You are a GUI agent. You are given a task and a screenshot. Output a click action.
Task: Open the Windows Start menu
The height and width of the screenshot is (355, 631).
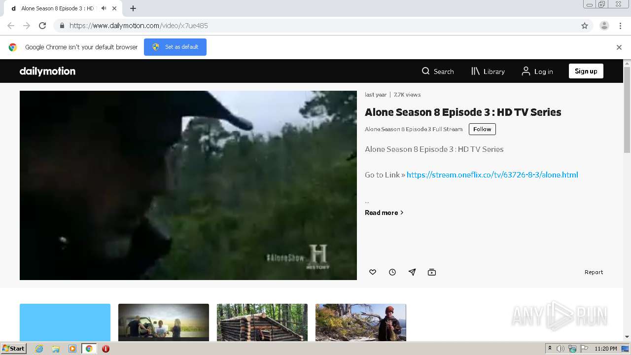14,349
